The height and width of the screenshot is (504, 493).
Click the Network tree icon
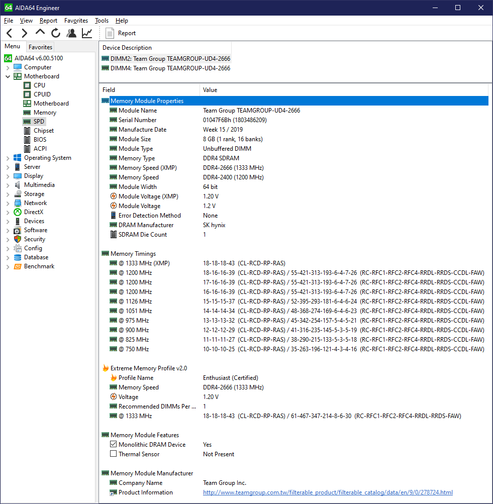point(18,203)
